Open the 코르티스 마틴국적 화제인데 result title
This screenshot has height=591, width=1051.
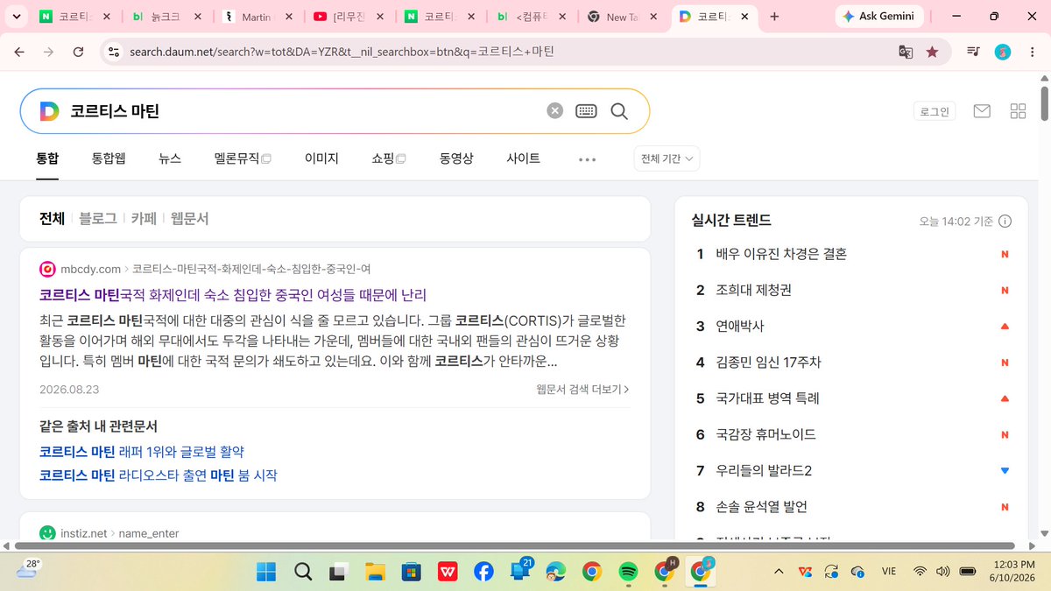click(x=233, y=294)
